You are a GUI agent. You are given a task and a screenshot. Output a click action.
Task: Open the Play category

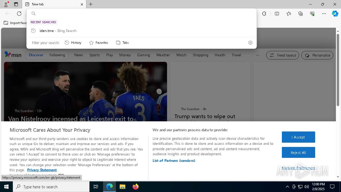click(109, 55)
